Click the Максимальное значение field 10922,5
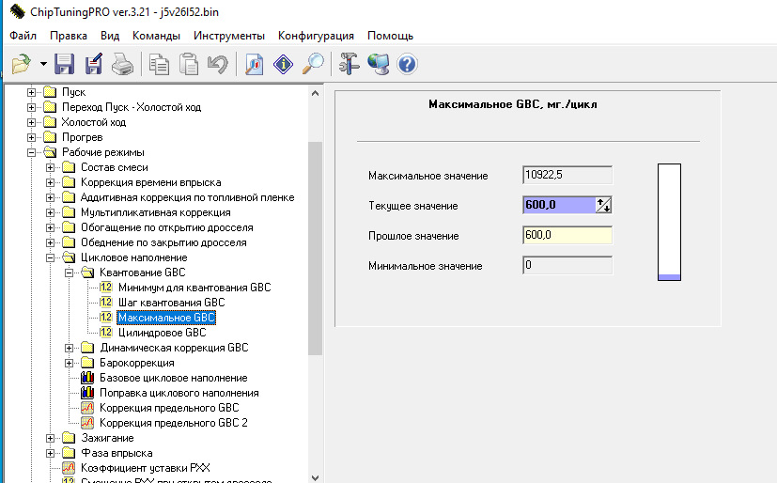 567,175
